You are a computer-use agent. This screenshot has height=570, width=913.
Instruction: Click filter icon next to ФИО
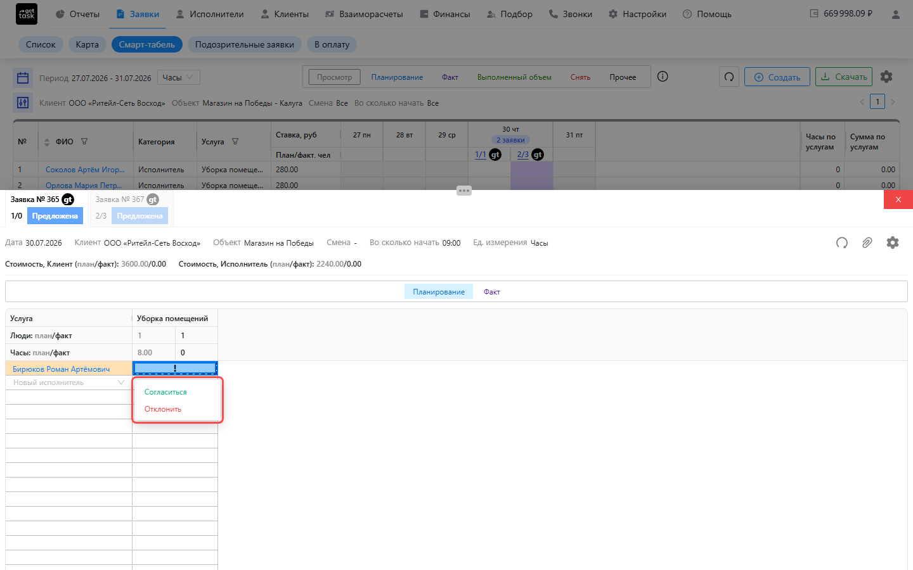tap(84, 142)
